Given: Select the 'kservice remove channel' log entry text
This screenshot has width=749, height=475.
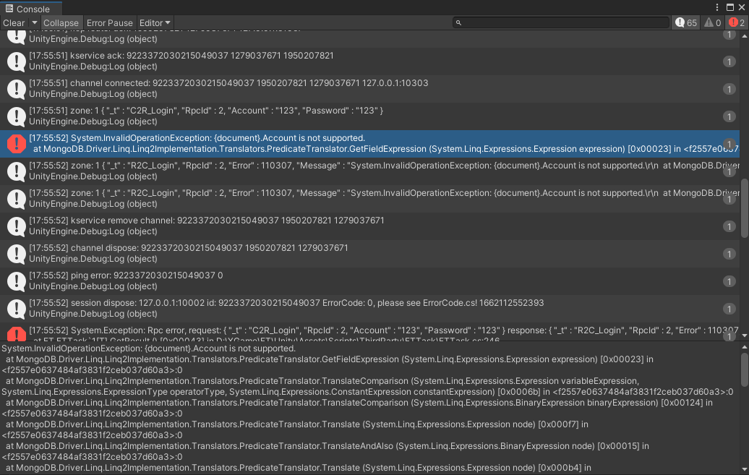Looking at the screenshot, I should pyautogui.click(x=207, y=221).
